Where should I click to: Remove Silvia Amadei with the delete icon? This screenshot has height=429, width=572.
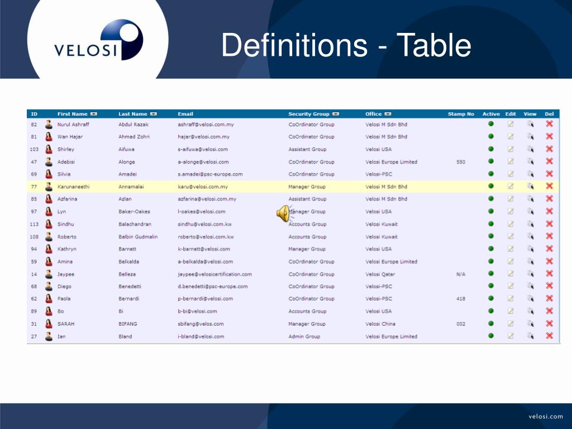pyautogui.click(x=549, y=174)
